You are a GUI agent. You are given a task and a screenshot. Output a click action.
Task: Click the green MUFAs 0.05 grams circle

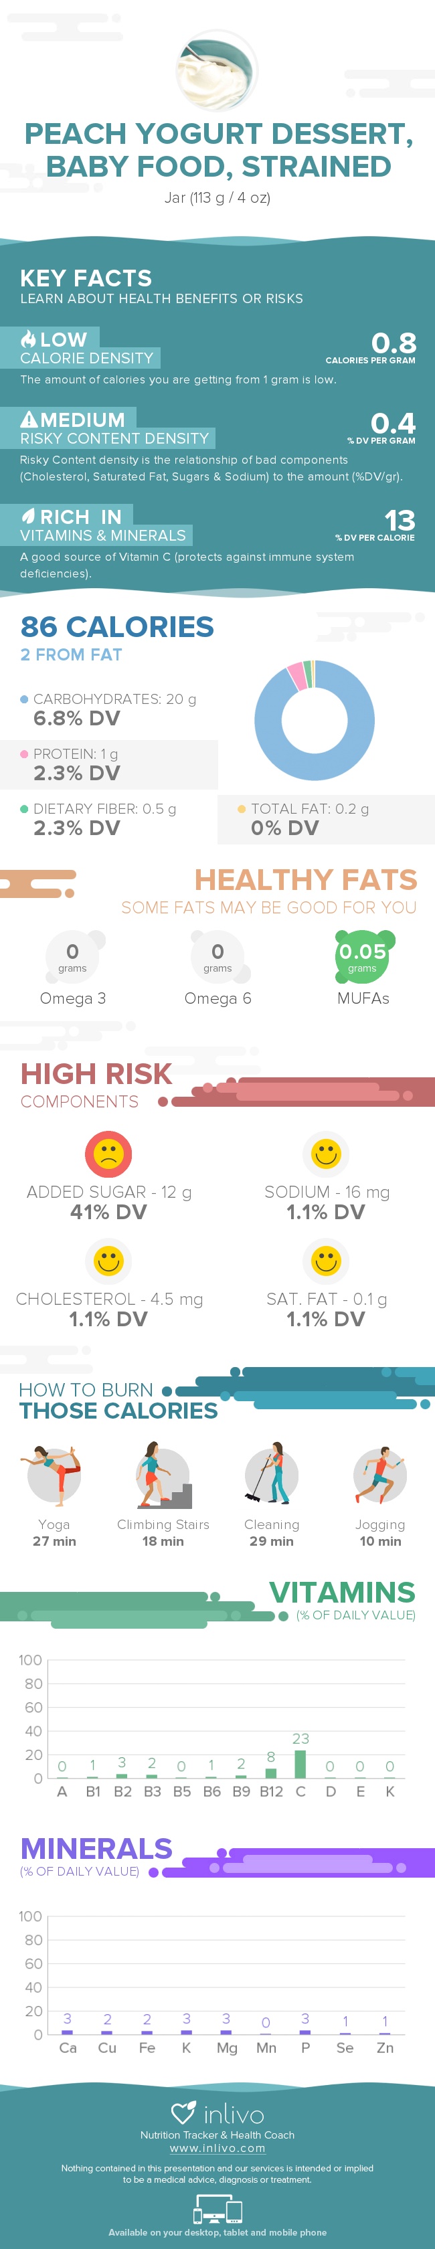[x=363, y=957]
